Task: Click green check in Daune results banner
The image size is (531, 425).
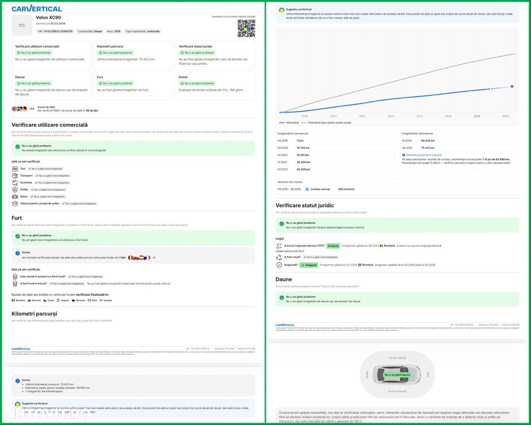Action: (x=282, y=297)
